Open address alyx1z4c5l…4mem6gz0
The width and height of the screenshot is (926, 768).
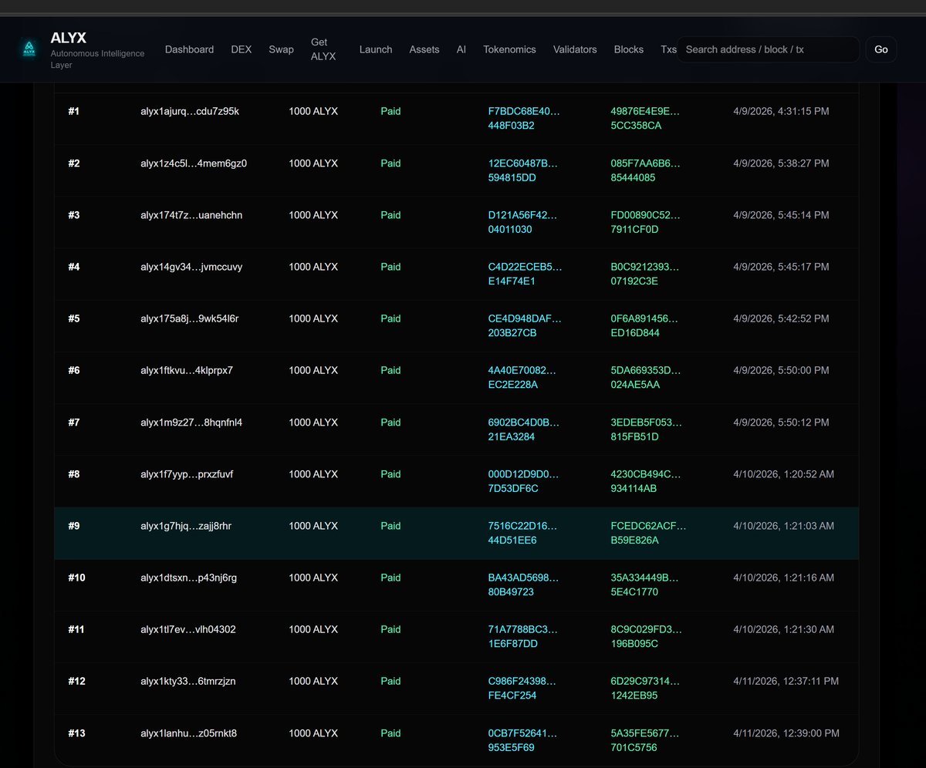194,163
